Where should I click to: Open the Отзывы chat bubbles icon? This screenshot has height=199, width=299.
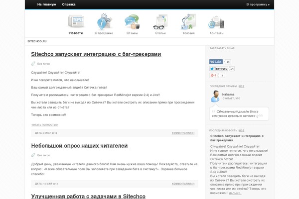point(132,22)
